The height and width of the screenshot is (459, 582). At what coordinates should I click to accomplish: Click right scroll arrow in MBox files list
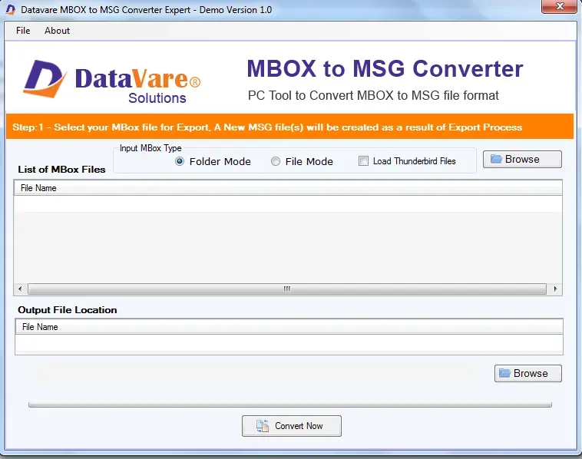pos(555,289)
